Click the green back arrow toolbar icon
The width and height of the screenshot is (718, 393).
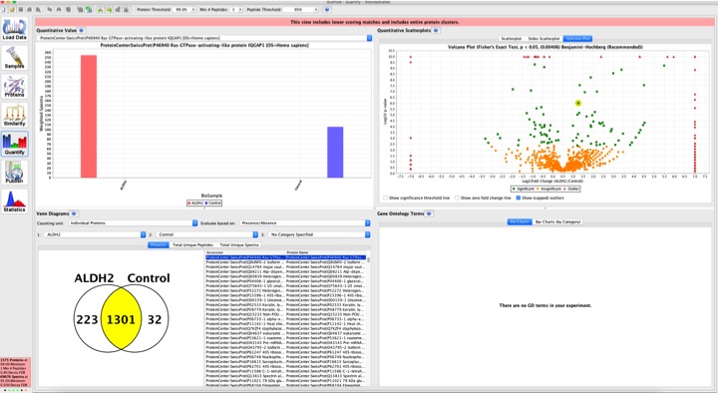[101, 9]
